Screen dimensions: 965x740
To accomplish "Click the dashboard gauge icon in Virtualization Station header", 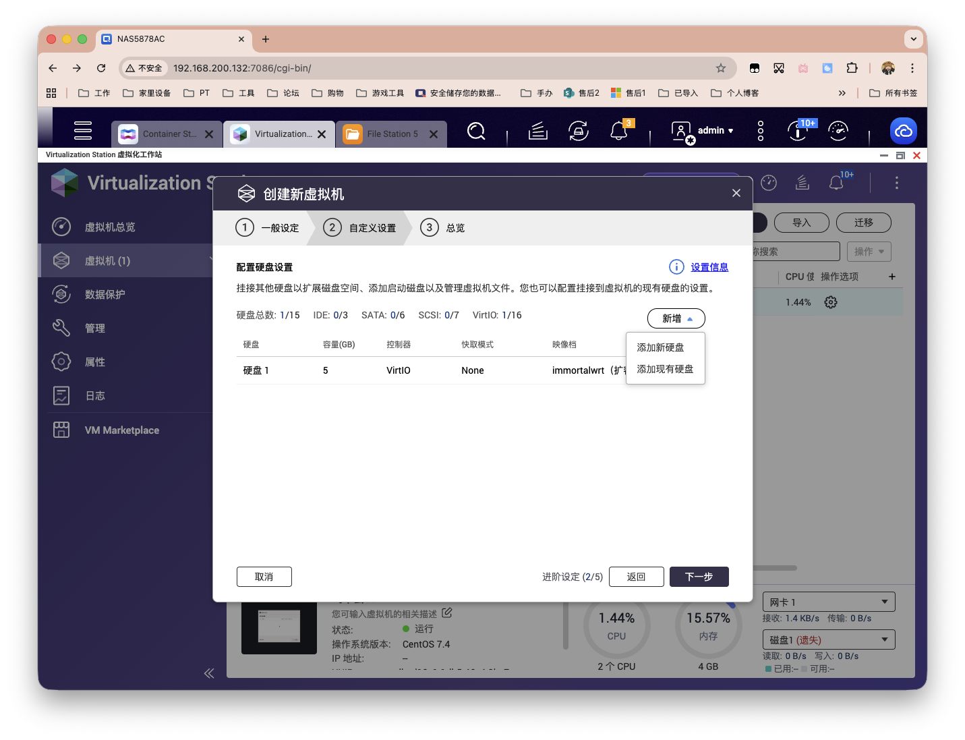I will click(x=768, y=183).
